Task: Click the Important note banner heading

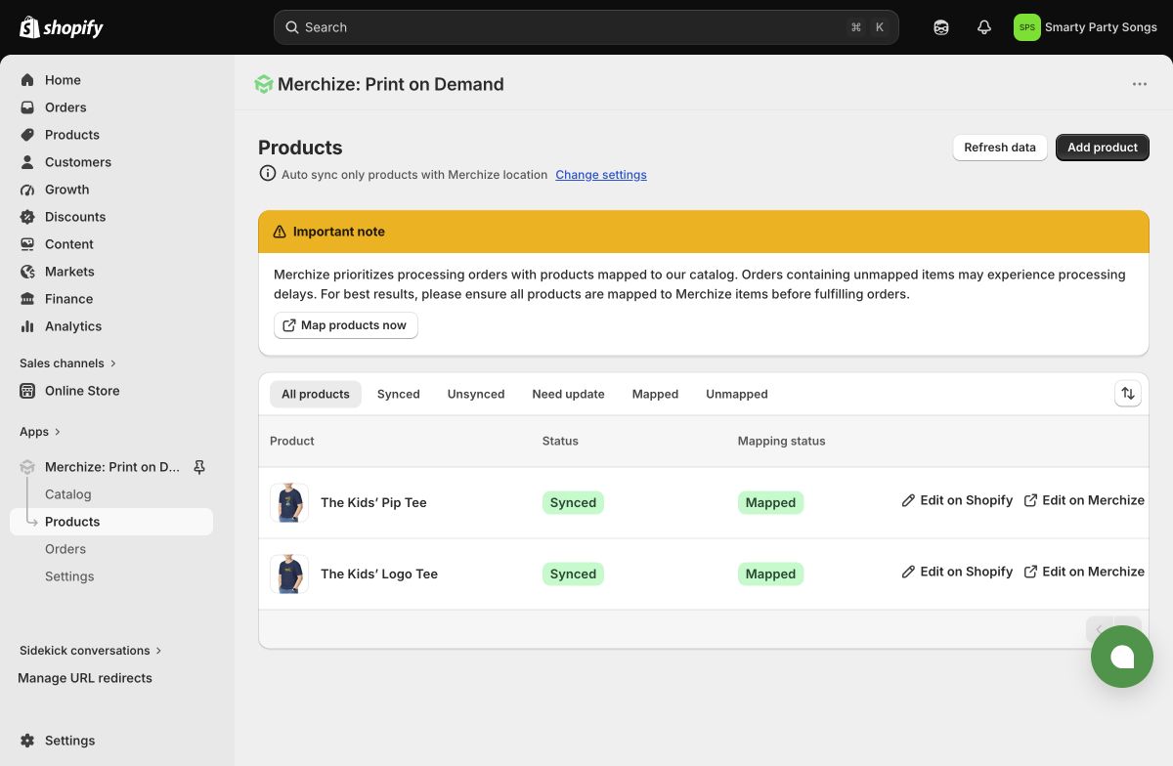Action: pos(339,232)
